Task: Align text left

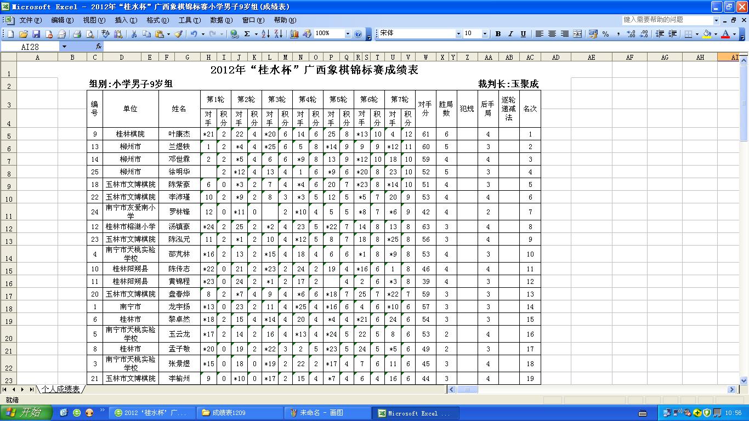Action: (540, 33)
